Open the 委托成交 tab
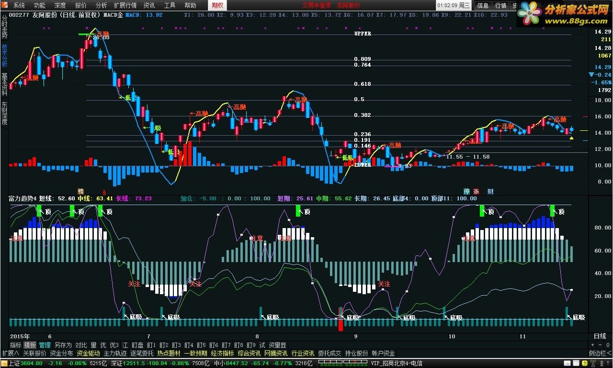Image resolution: width=613 pixels, height=368 pixels. pyautogui.click(x=329, y=353)
